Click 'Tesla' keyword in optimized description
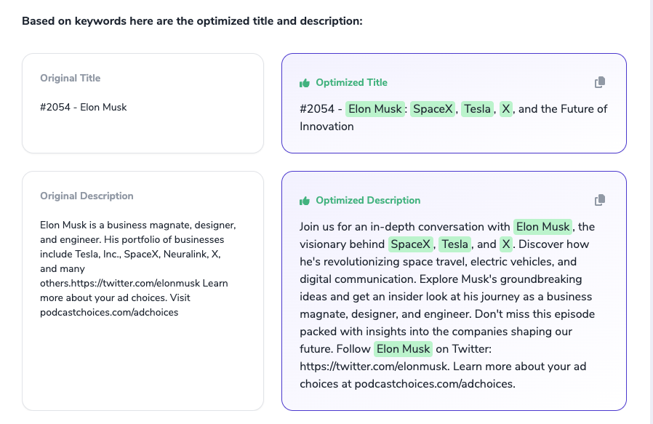The image size is (653, 424). 454,244
